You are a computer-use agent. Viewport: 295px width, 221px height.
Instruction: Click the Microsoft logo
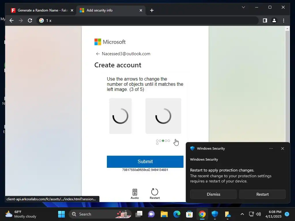click(x=110, y=42)
